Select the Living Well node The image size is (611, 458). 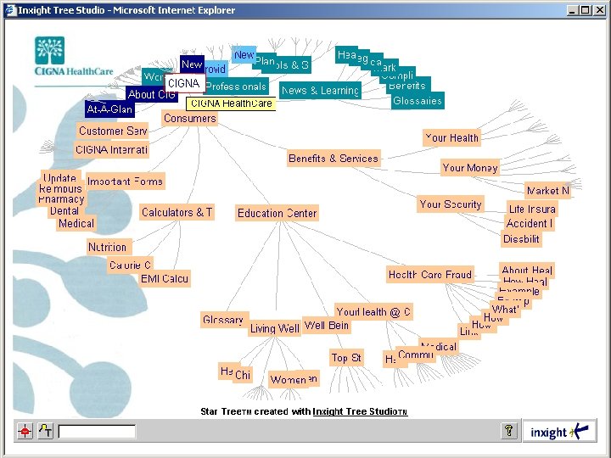click(275, 329)
